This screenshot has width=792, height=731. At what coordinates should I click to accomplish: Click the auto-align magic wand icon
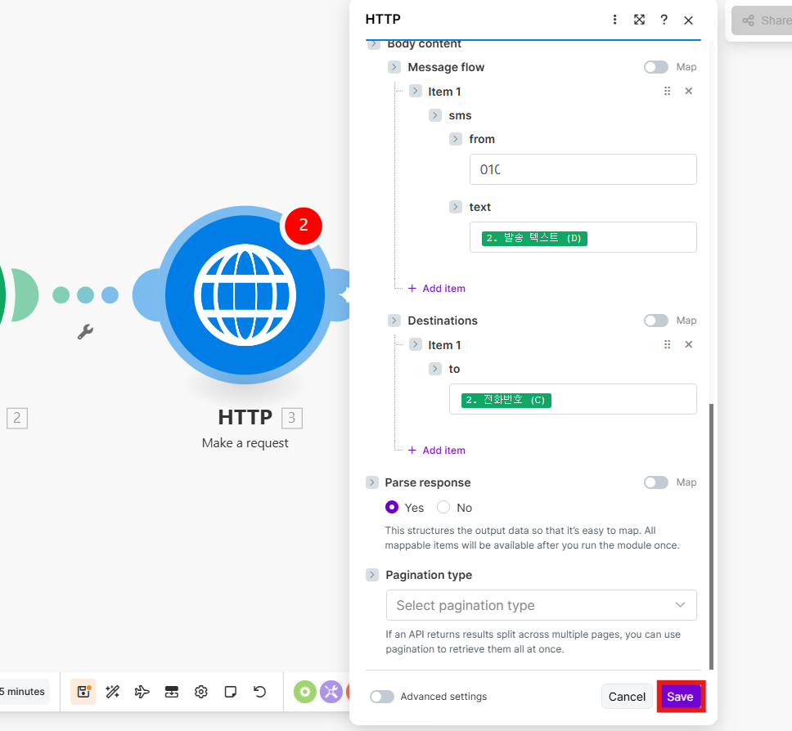tap(113, 692)
